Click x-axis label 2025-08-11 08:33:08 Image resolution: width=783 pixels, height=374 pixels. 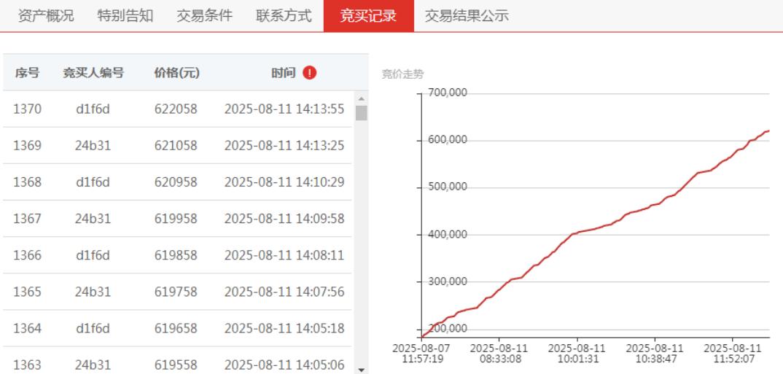tap(499, 353)
